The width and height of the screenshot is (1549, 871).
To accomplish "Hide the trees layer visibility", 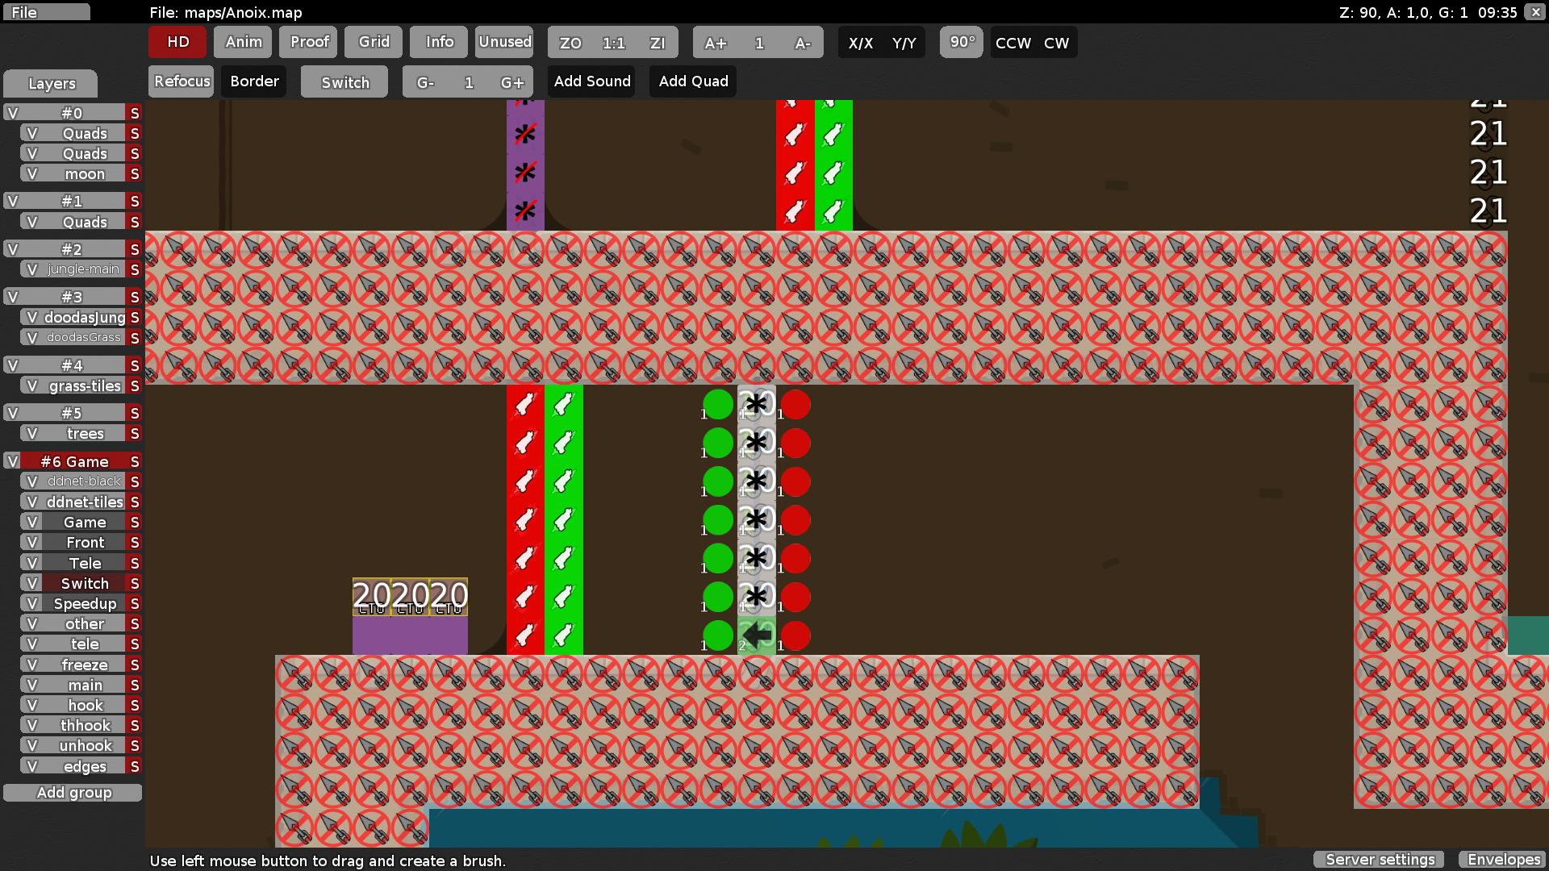I will [31, 433].
